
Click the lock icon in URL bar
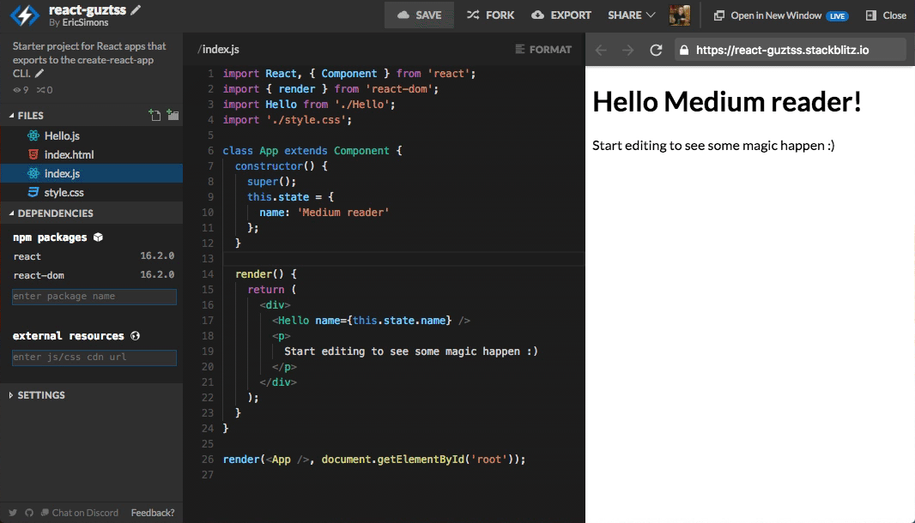pos(684,50)
